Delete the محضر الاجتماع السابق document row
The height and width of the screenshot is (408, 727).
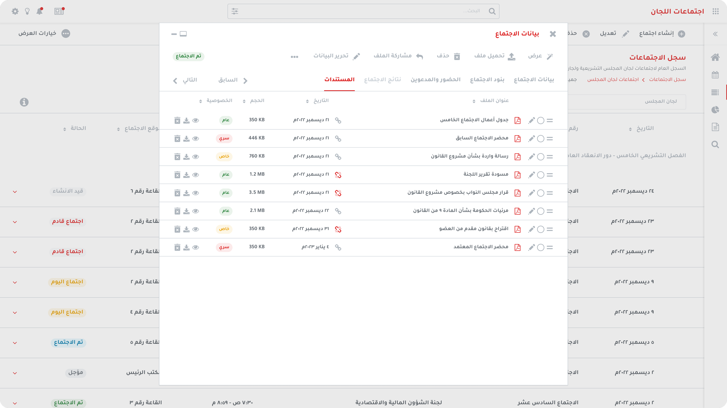177,139
